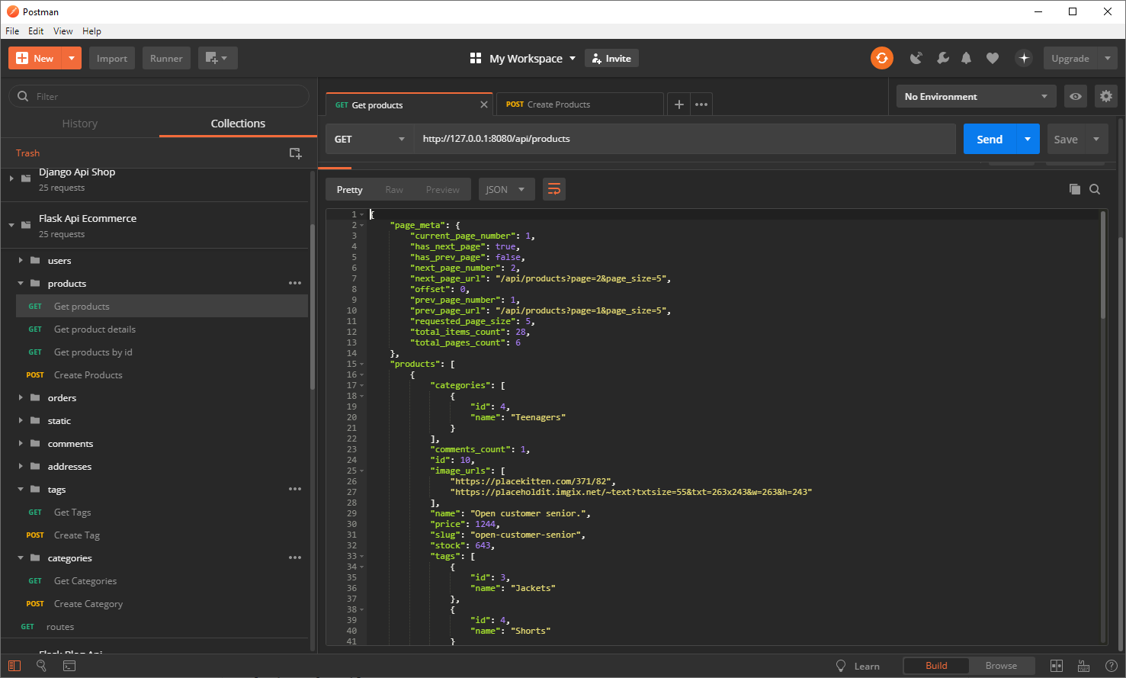Expand the orders folder
Viewport: 1126px width, 678px height.
tap(21, 397)
